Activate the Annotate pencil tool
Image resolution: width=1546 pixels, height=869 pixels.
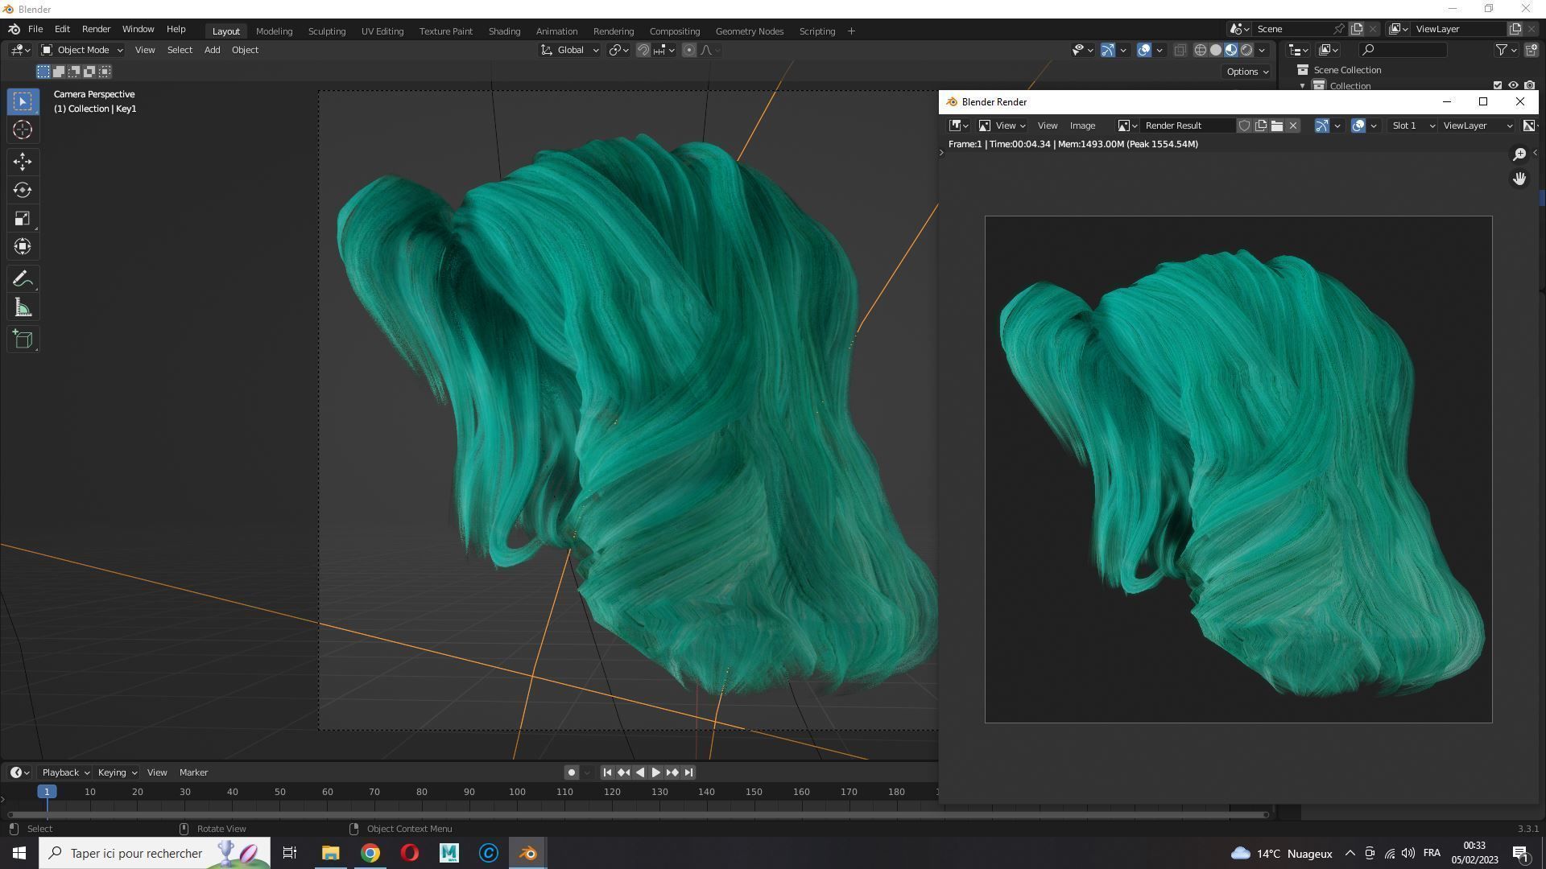click(23, 279)
